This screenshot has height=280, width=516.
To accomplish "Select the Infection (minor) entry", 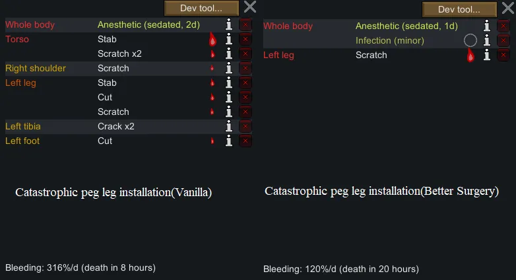I will coord(389,41).
